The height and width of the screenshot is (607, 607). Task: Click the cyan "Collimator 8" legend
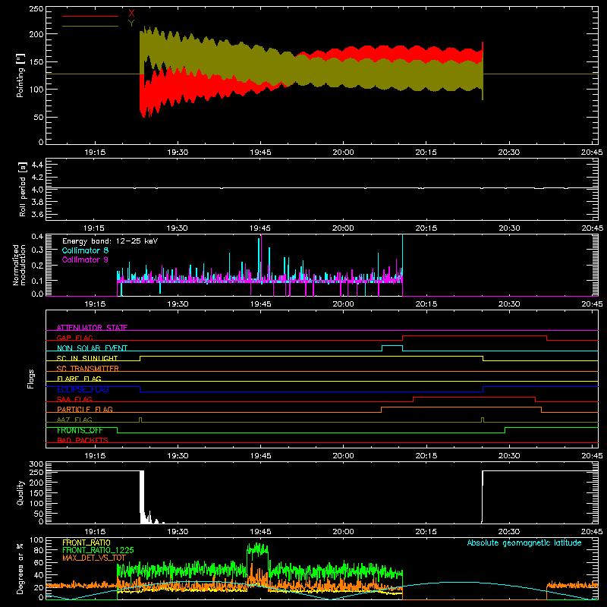tap(85, 250)
